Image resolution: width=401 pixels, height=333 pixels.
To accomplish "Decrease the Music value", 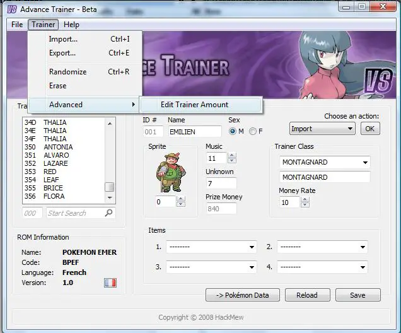I will (231, 161).
